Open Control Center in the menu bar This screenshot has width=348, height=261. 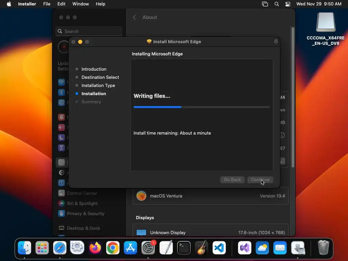[288, 4]
